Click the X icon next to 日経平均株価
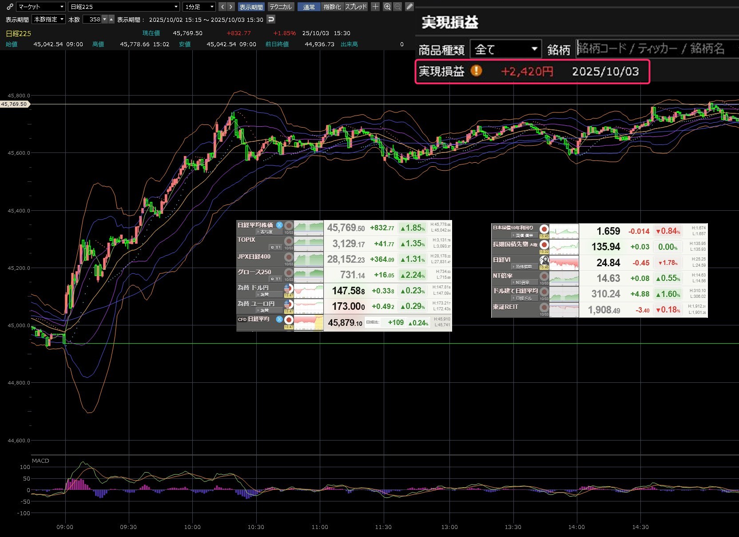The image size is (739, 537). click(279, 225)
